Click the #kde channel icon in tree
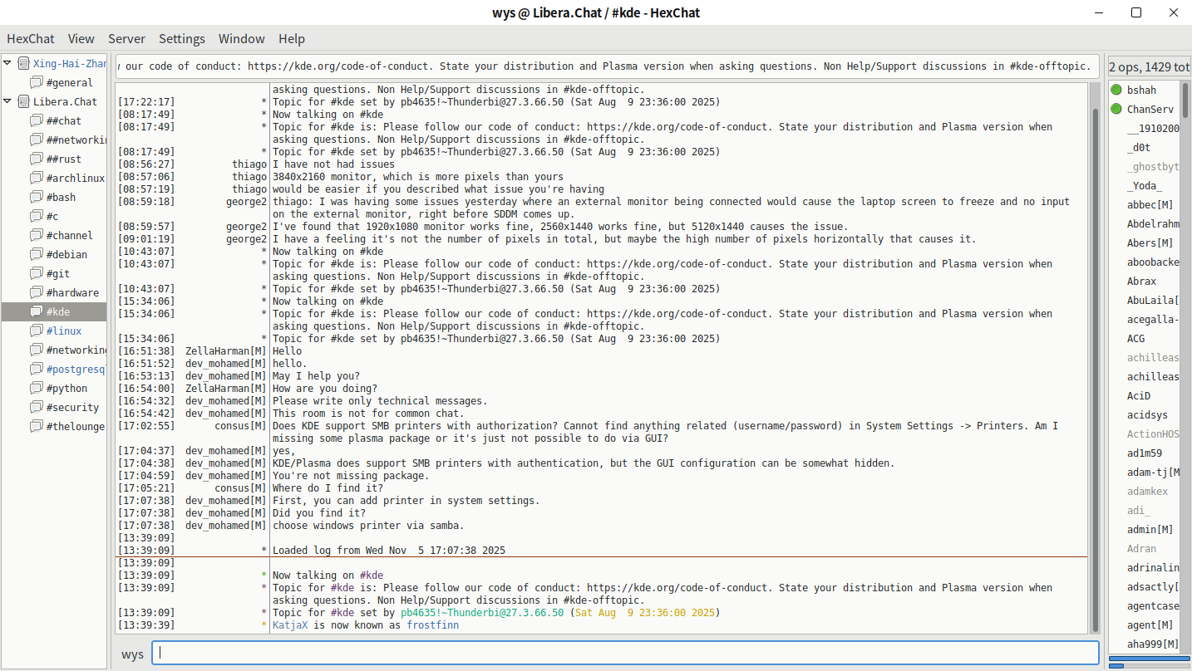 (x=36, y=311)
